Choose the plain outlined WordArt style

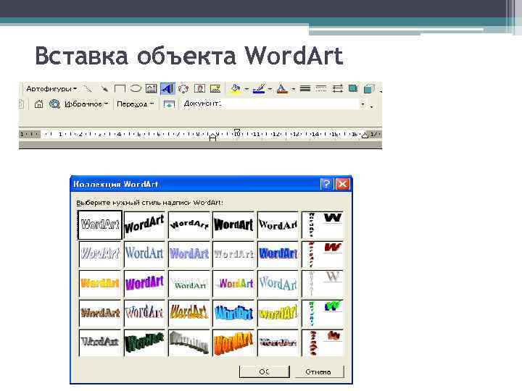tap(100, 225)
